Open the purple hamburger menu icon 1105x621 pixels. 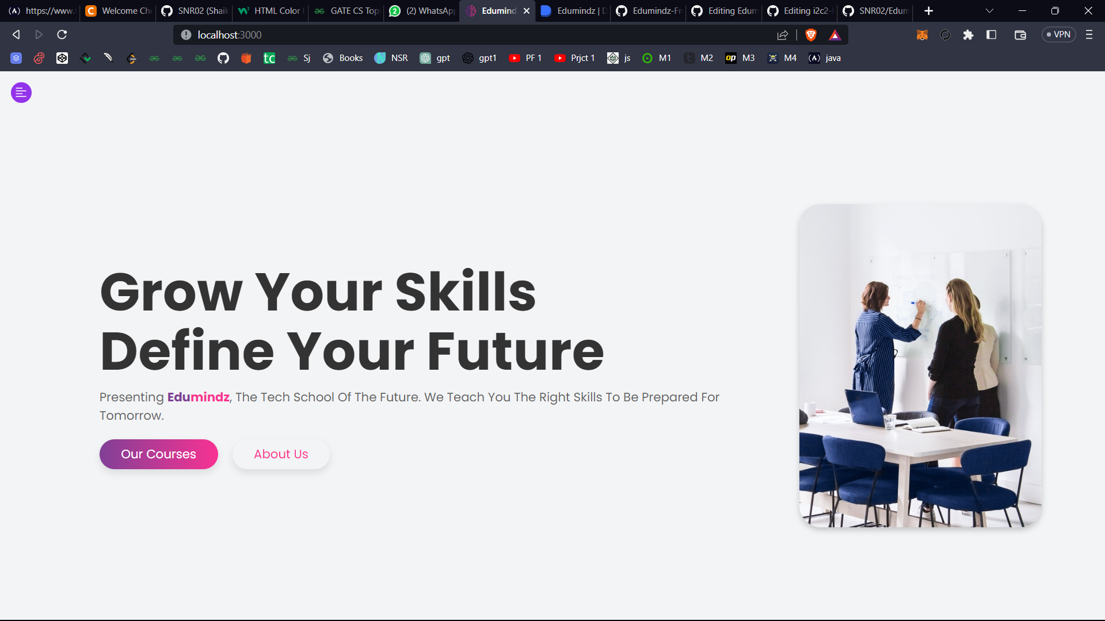click(x=21, y=93)
